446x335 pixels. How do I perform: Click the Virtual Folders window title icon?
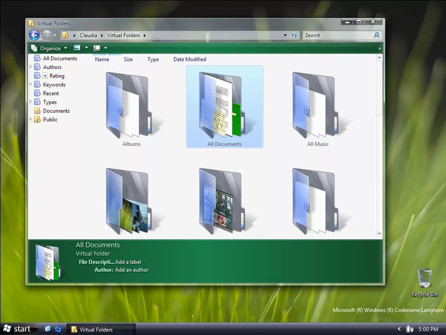[31, 24]
